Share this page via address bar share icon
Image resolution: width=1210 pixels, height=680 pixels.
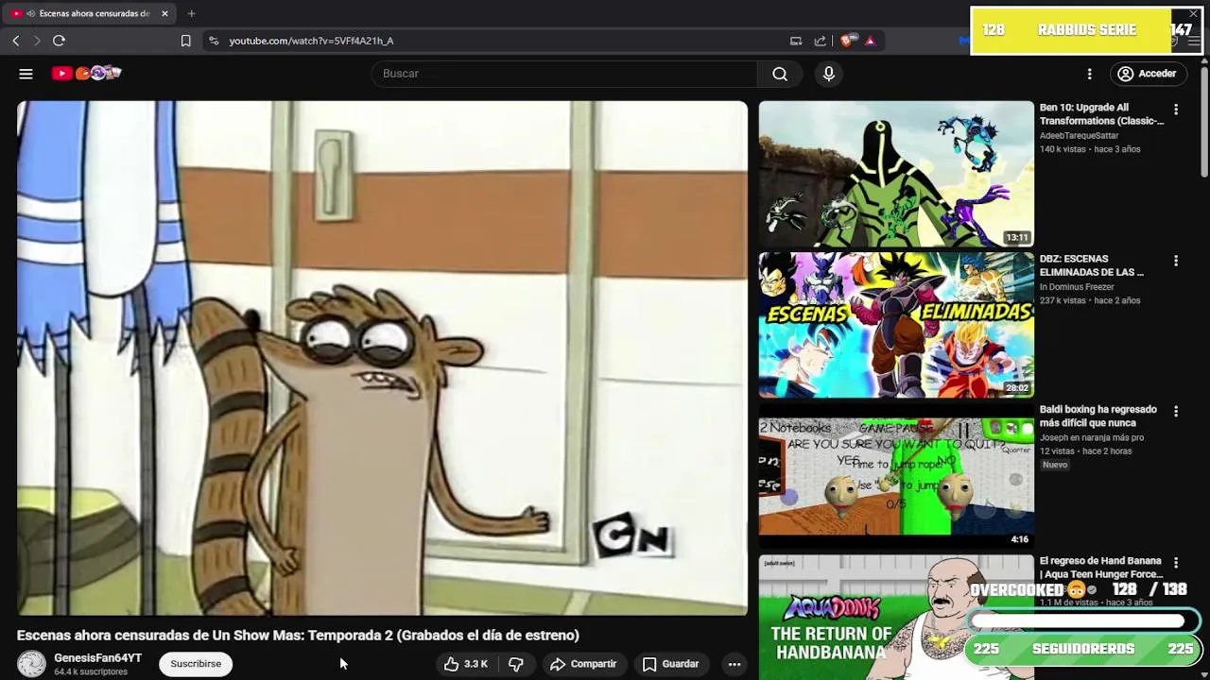pos(820,41)
